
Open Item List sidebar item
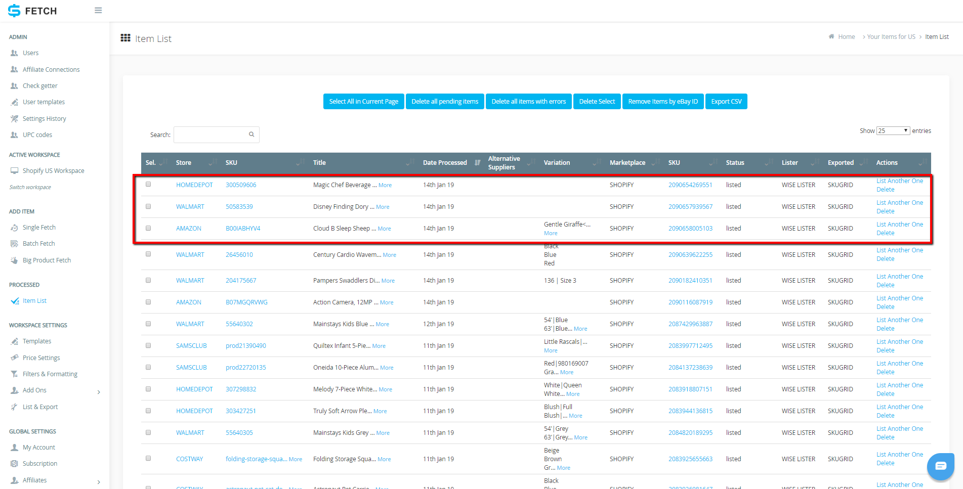[x=34, y=301]
